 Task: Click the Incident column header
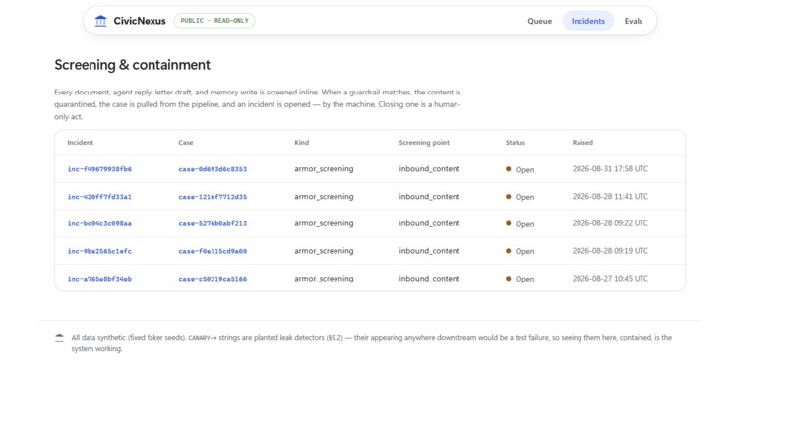[81, 142]
